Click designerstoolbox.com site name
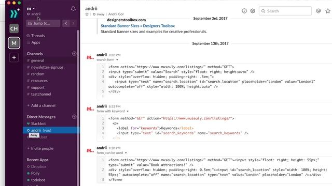Image resolution: width=332 pixels, height=186 pixels. (127, 20)
